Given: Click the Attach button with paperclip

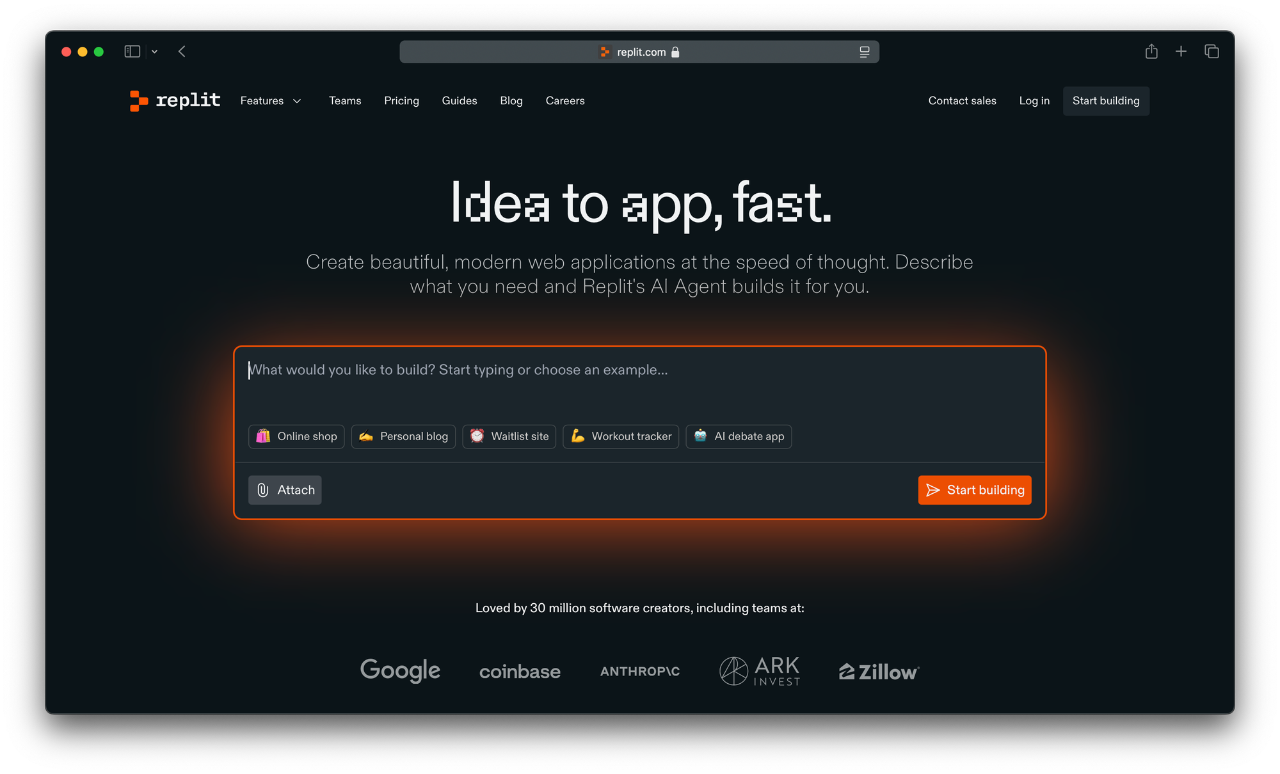Looking at the screenshot, I should point(285,490).
